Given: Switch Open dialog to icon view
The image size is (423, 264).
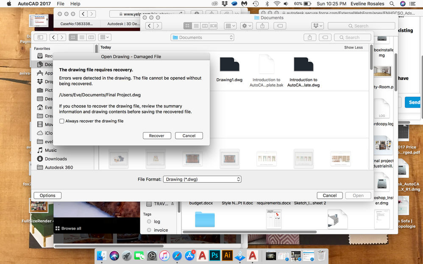Looking at the screenshot, I should [x=73, y=38].
